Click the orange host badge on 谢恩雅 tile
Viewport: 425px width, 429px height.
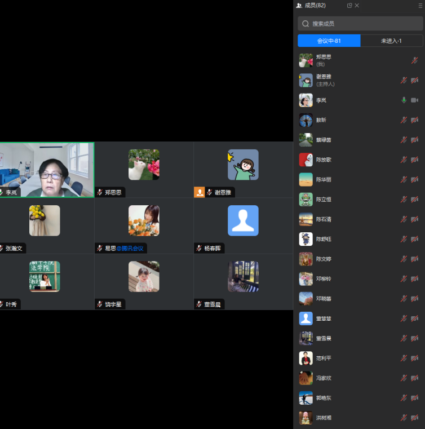tap(199, 192)
